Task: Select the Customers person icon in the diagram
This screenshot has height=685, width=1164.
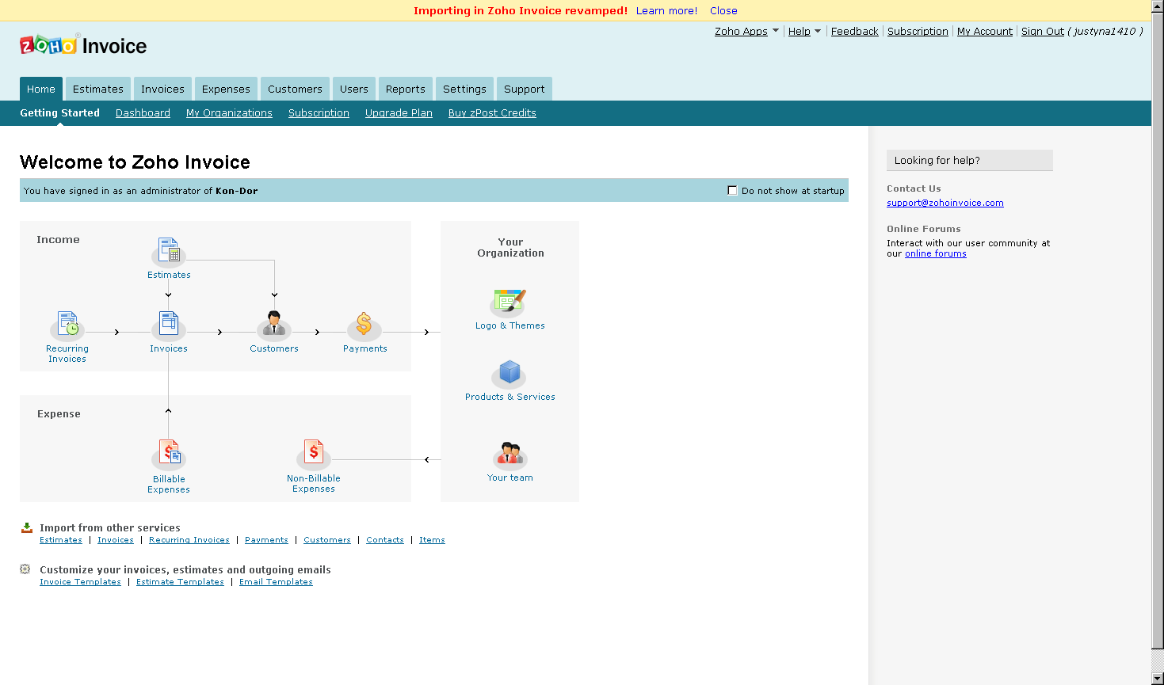Action: (274, 325)
